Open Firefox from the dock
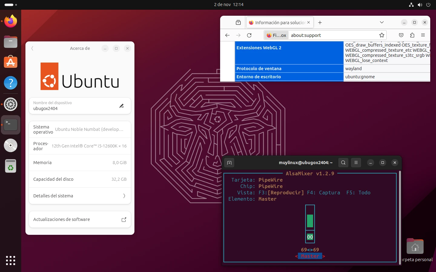 click(11, 21)
